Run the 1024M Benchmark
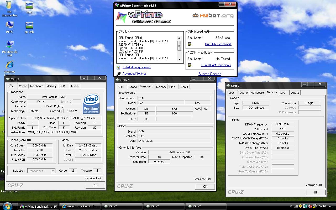Screen dimensions: 336x210 (x=216, y=65)
